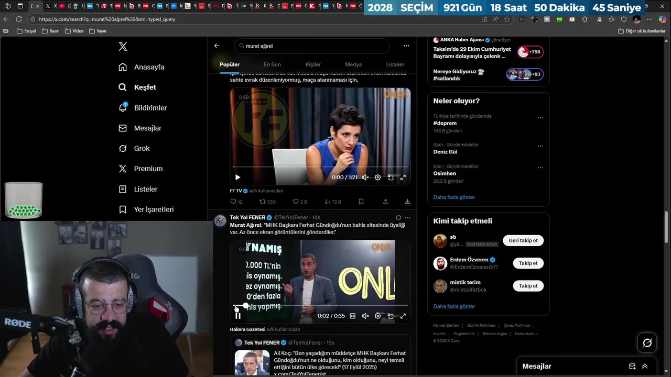The image size is (671, 377).
Task: Open more options for Deniz Gül trend
Action: coord(540,146)
